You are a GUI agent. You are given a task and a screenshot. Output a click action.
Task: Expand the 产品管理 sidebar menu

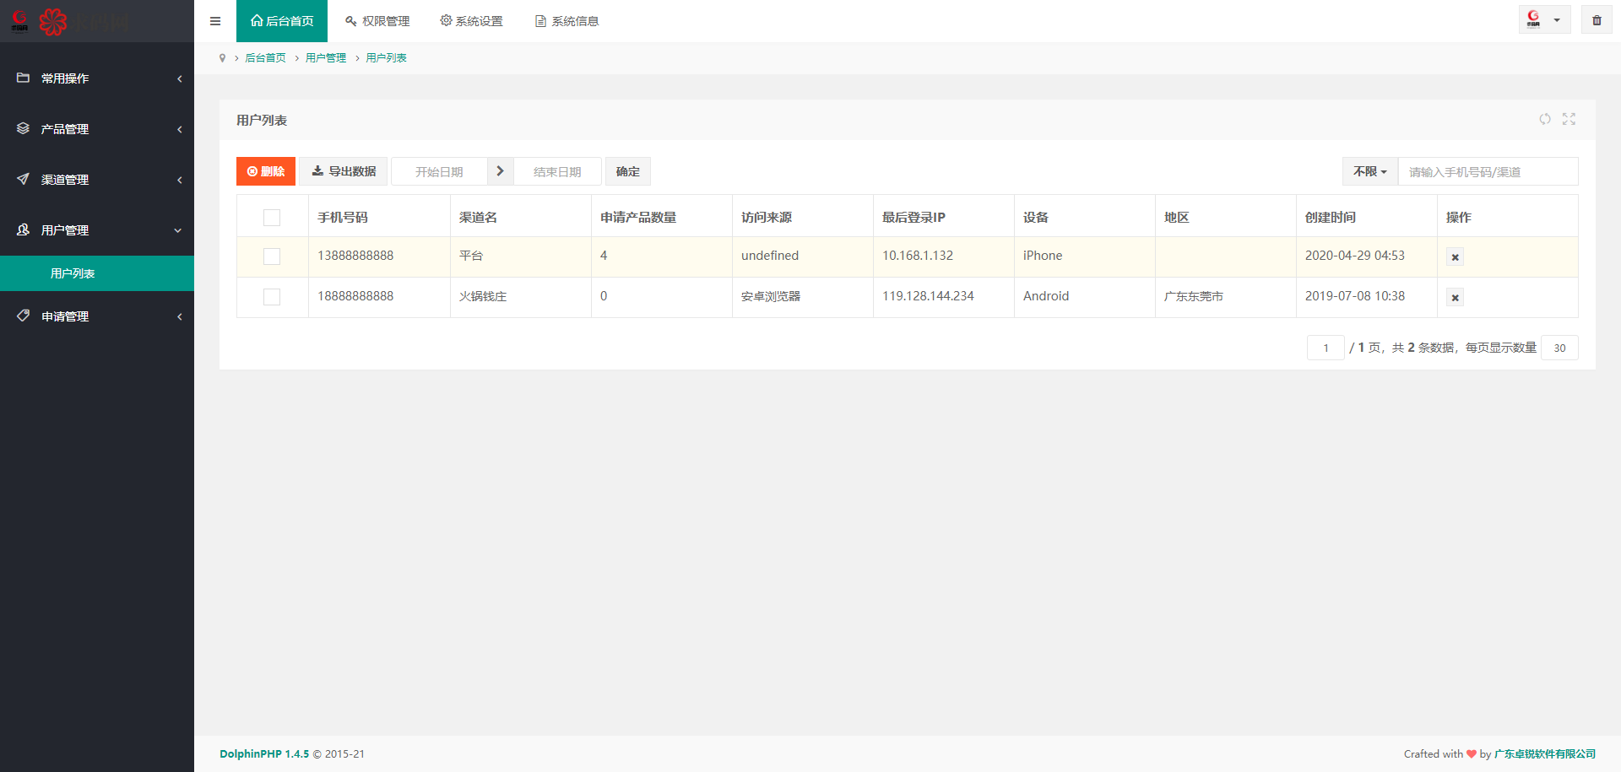point(97,129)
